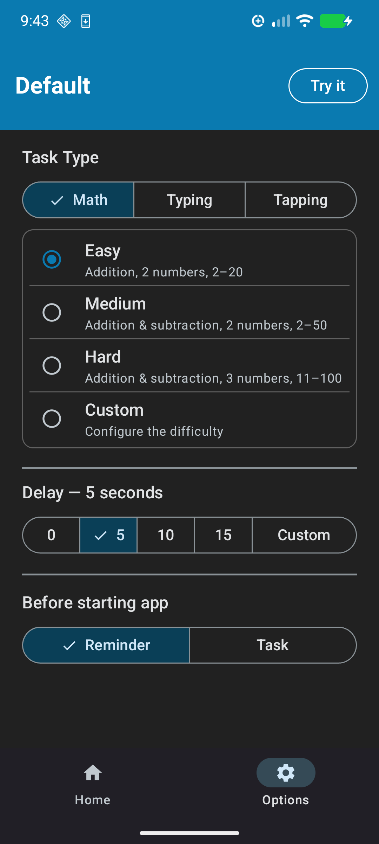Select the Medium difficulty option
Screen dimensions: 379x844
pos(52,312)
